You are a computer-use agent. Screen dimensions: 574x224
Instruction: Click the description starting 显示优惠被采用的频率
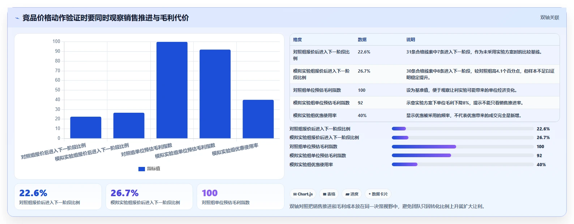[464, 116]
